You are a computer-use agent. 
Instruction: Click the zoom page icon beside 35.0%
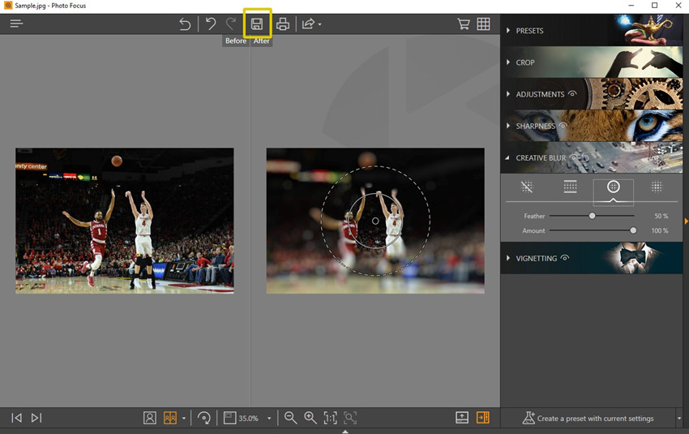(230, 418)
